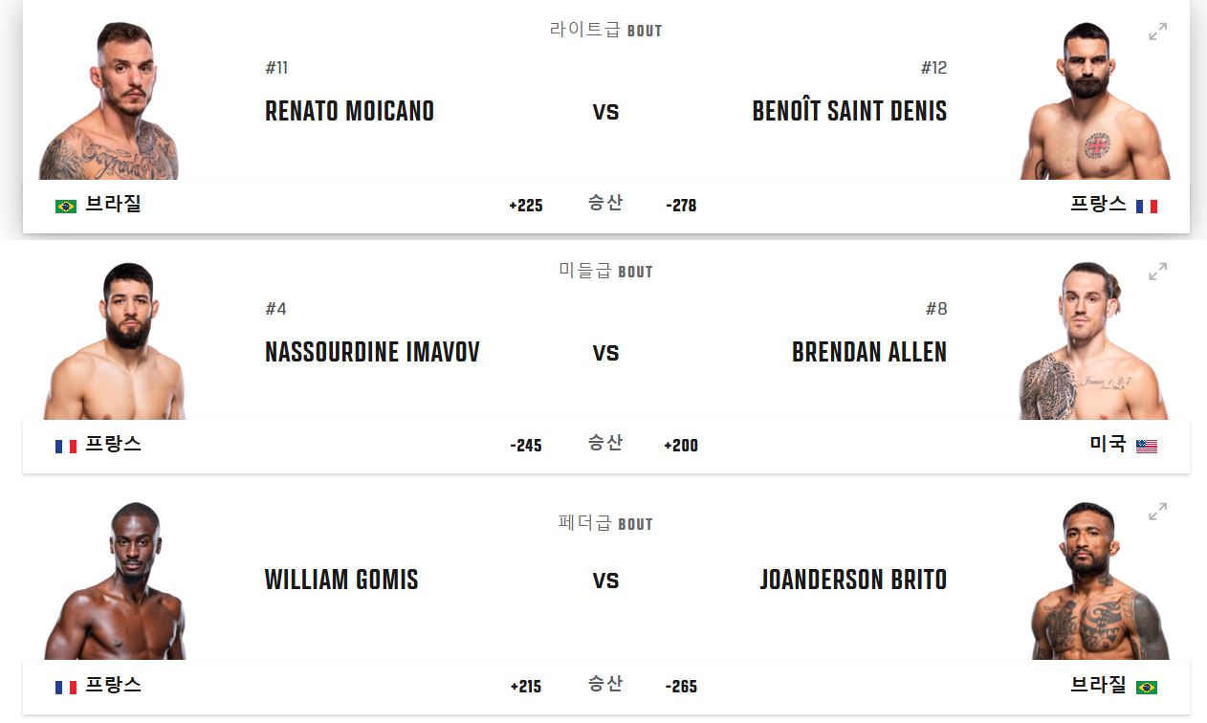Click the 미들급 BOUT heading
1207x723 pixels.
605,271
